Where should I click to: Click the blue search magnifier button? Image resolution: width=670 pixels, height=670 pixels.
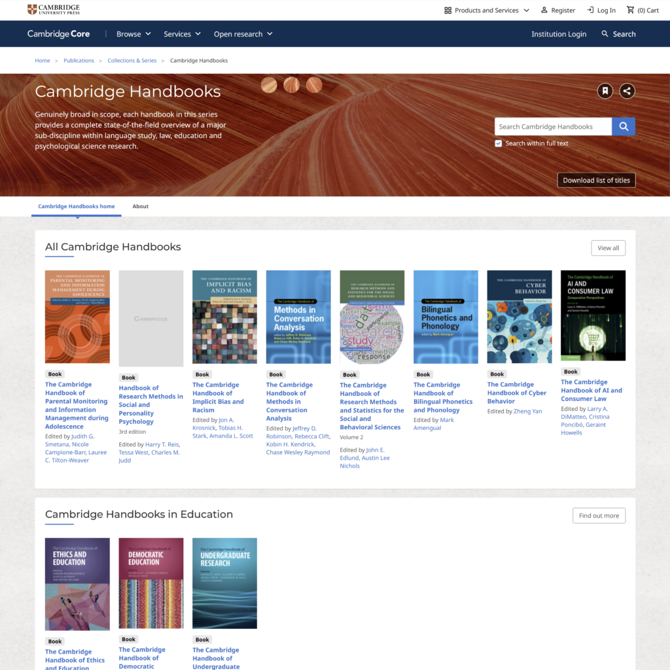(x=622, y=126)
